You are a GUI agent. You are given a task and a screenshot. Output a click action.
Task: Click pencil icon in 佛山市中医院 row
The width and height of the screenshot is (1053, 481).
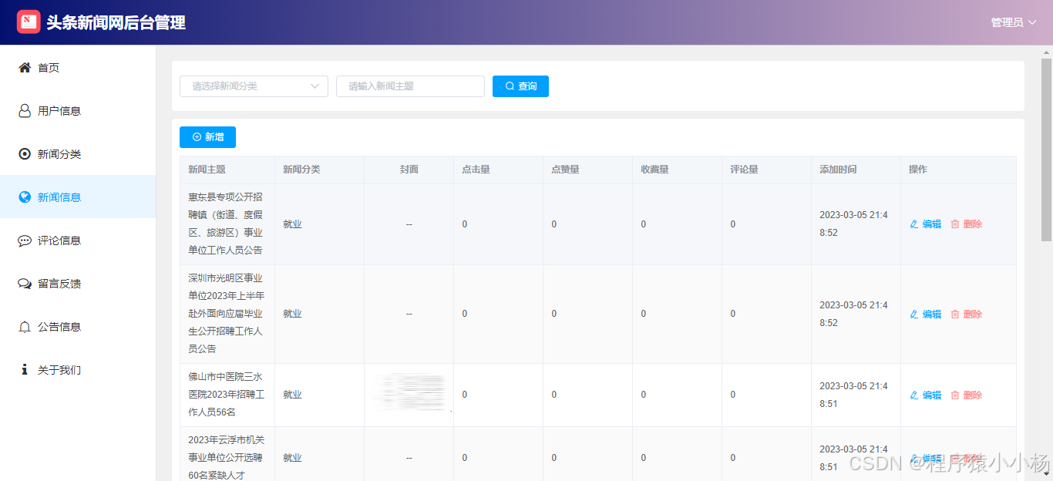[x=914, y=395]
